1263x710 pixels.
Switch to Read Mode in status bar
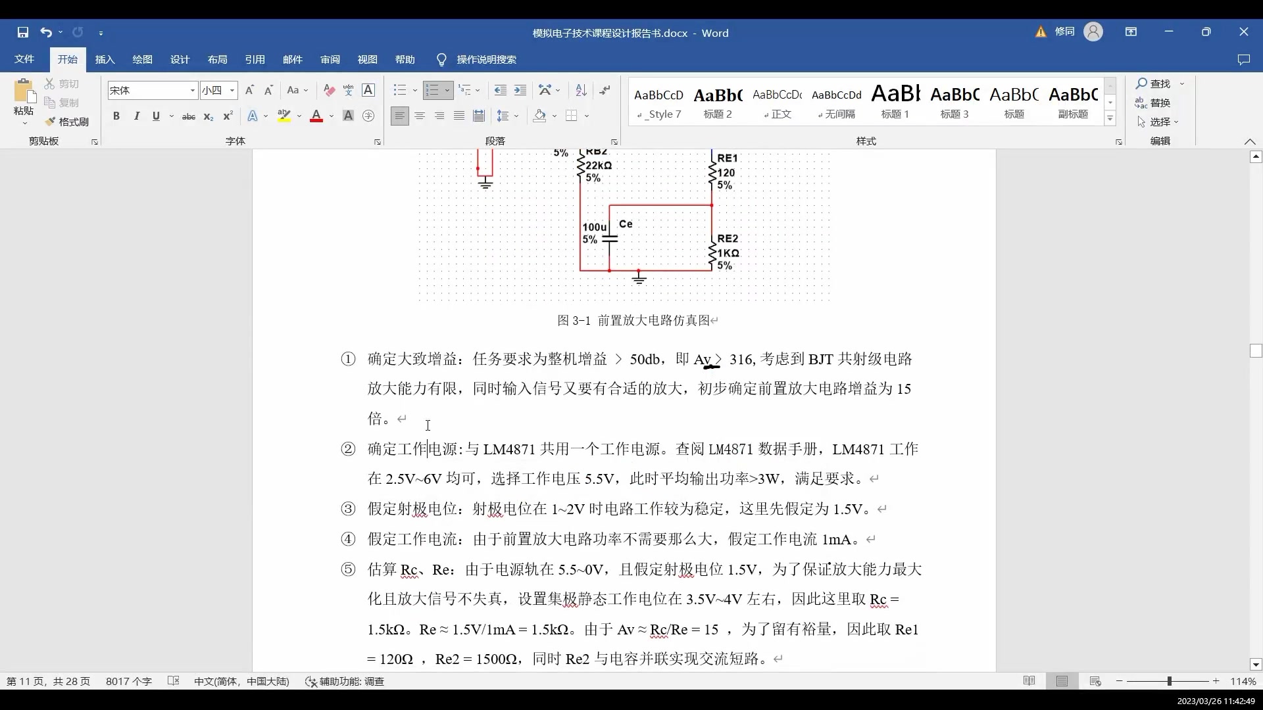[1029, 682]
